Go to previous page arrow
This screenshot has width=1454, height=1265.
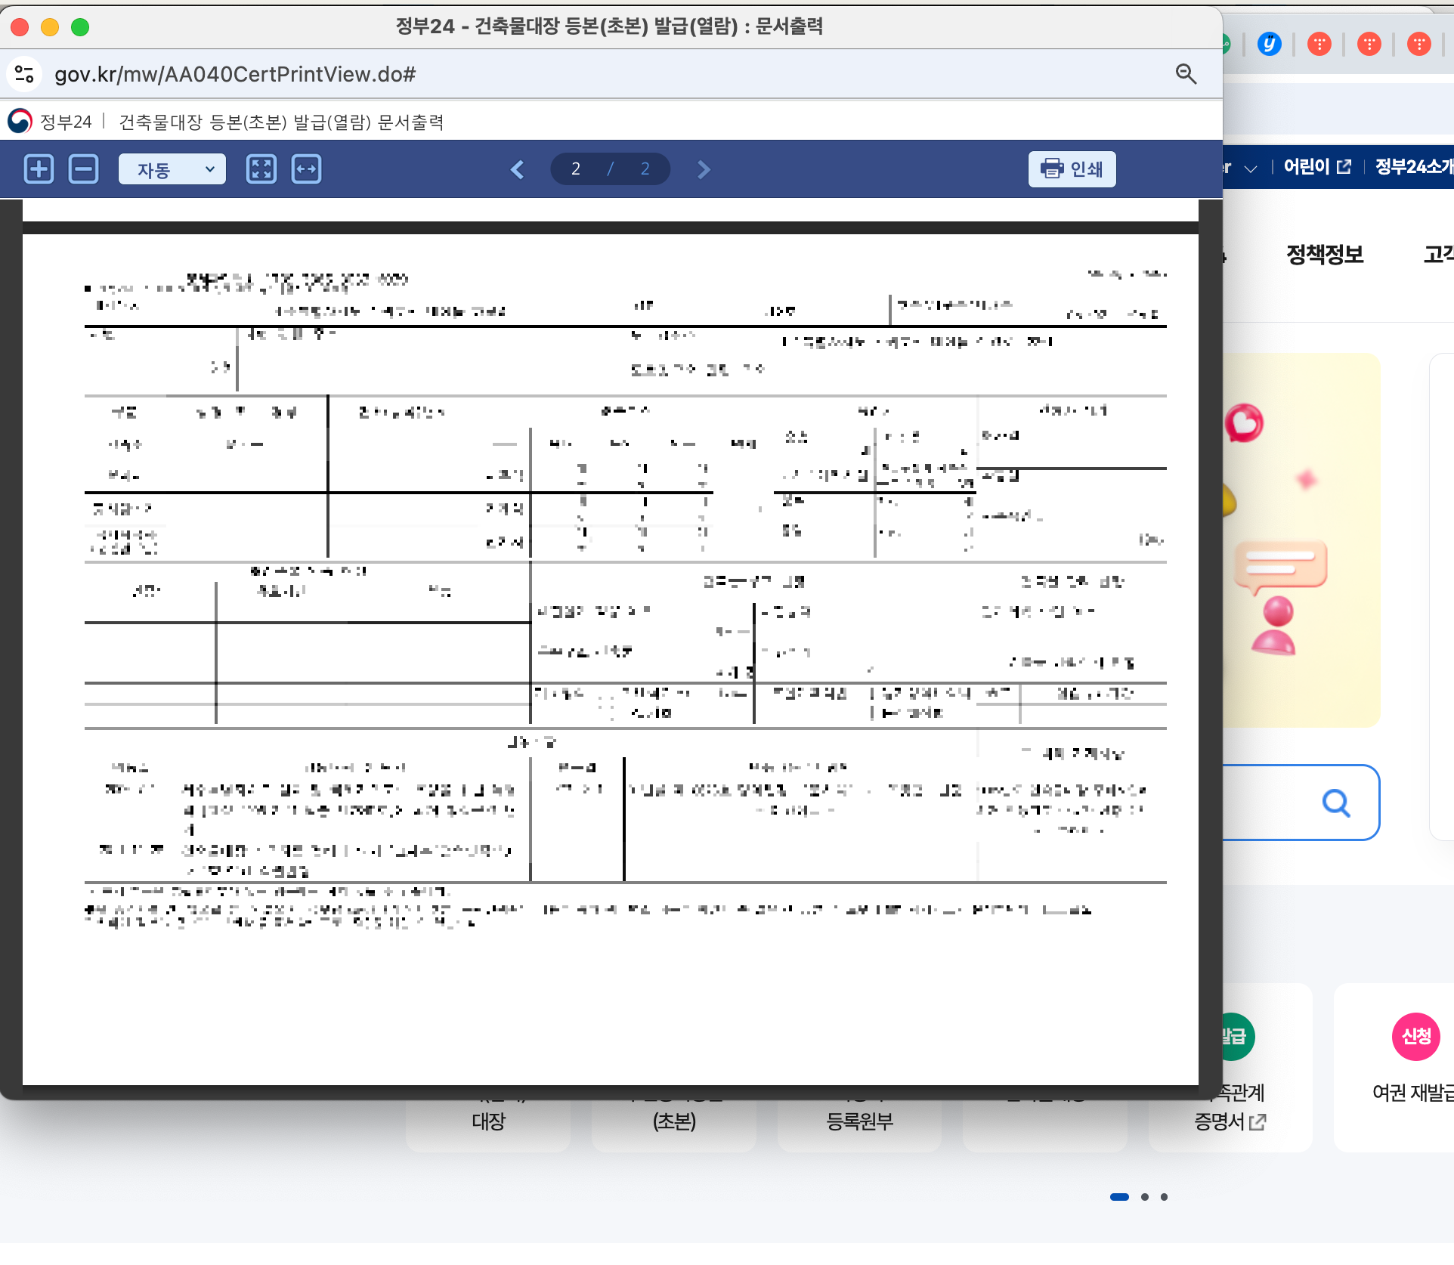point(518,169)
